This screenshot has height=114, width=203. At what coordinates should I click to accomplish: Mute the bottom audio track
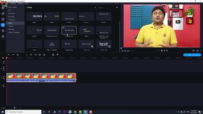tap(4, 85)
